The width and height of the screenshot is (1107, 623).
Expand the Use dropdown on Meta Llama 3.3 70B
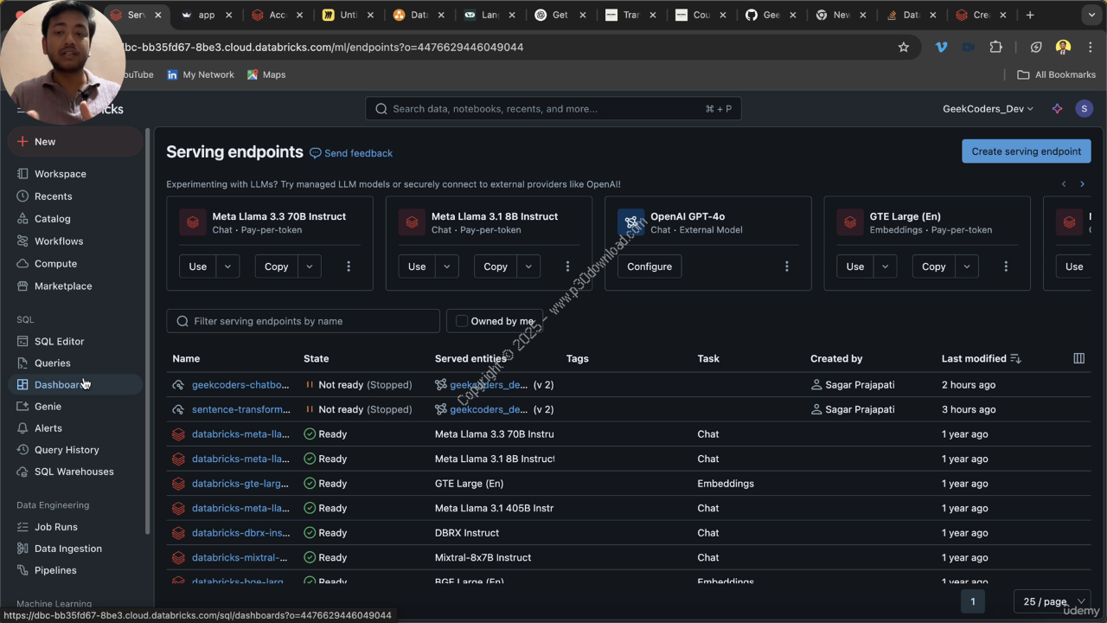pos(228,267)
